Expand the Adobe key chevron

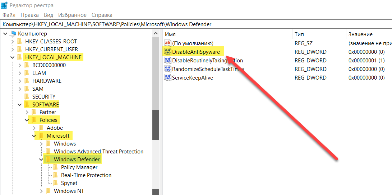[x=34, y=128]
